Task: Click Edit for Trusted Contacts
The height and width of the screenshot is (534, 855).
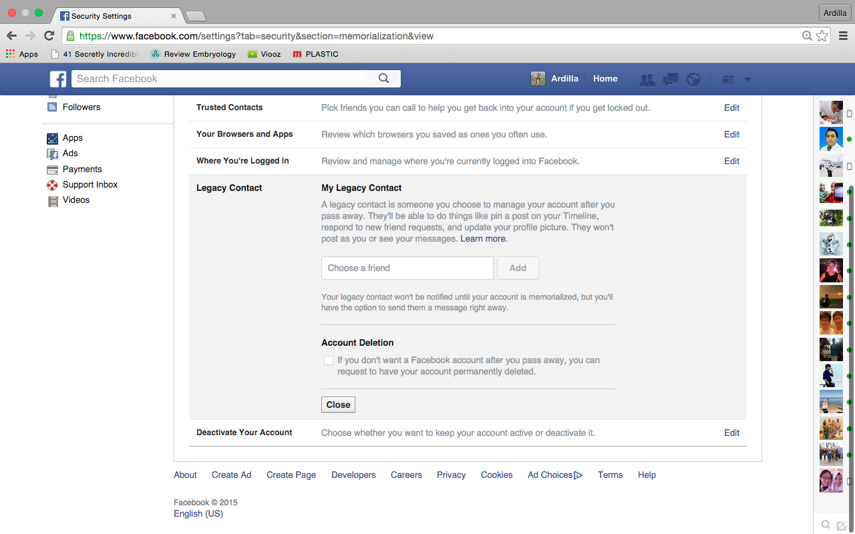Action: [x=731, y=107]
